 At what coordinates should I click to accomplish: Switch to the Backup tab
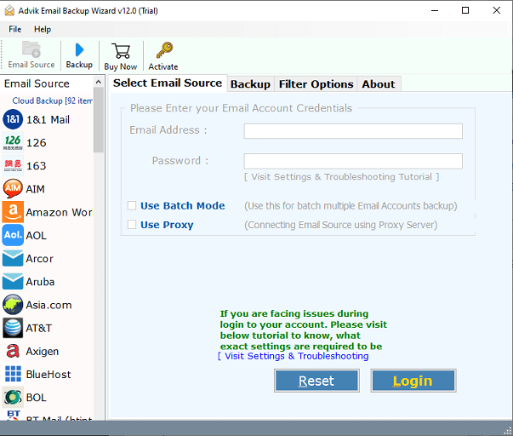point(250,84)
